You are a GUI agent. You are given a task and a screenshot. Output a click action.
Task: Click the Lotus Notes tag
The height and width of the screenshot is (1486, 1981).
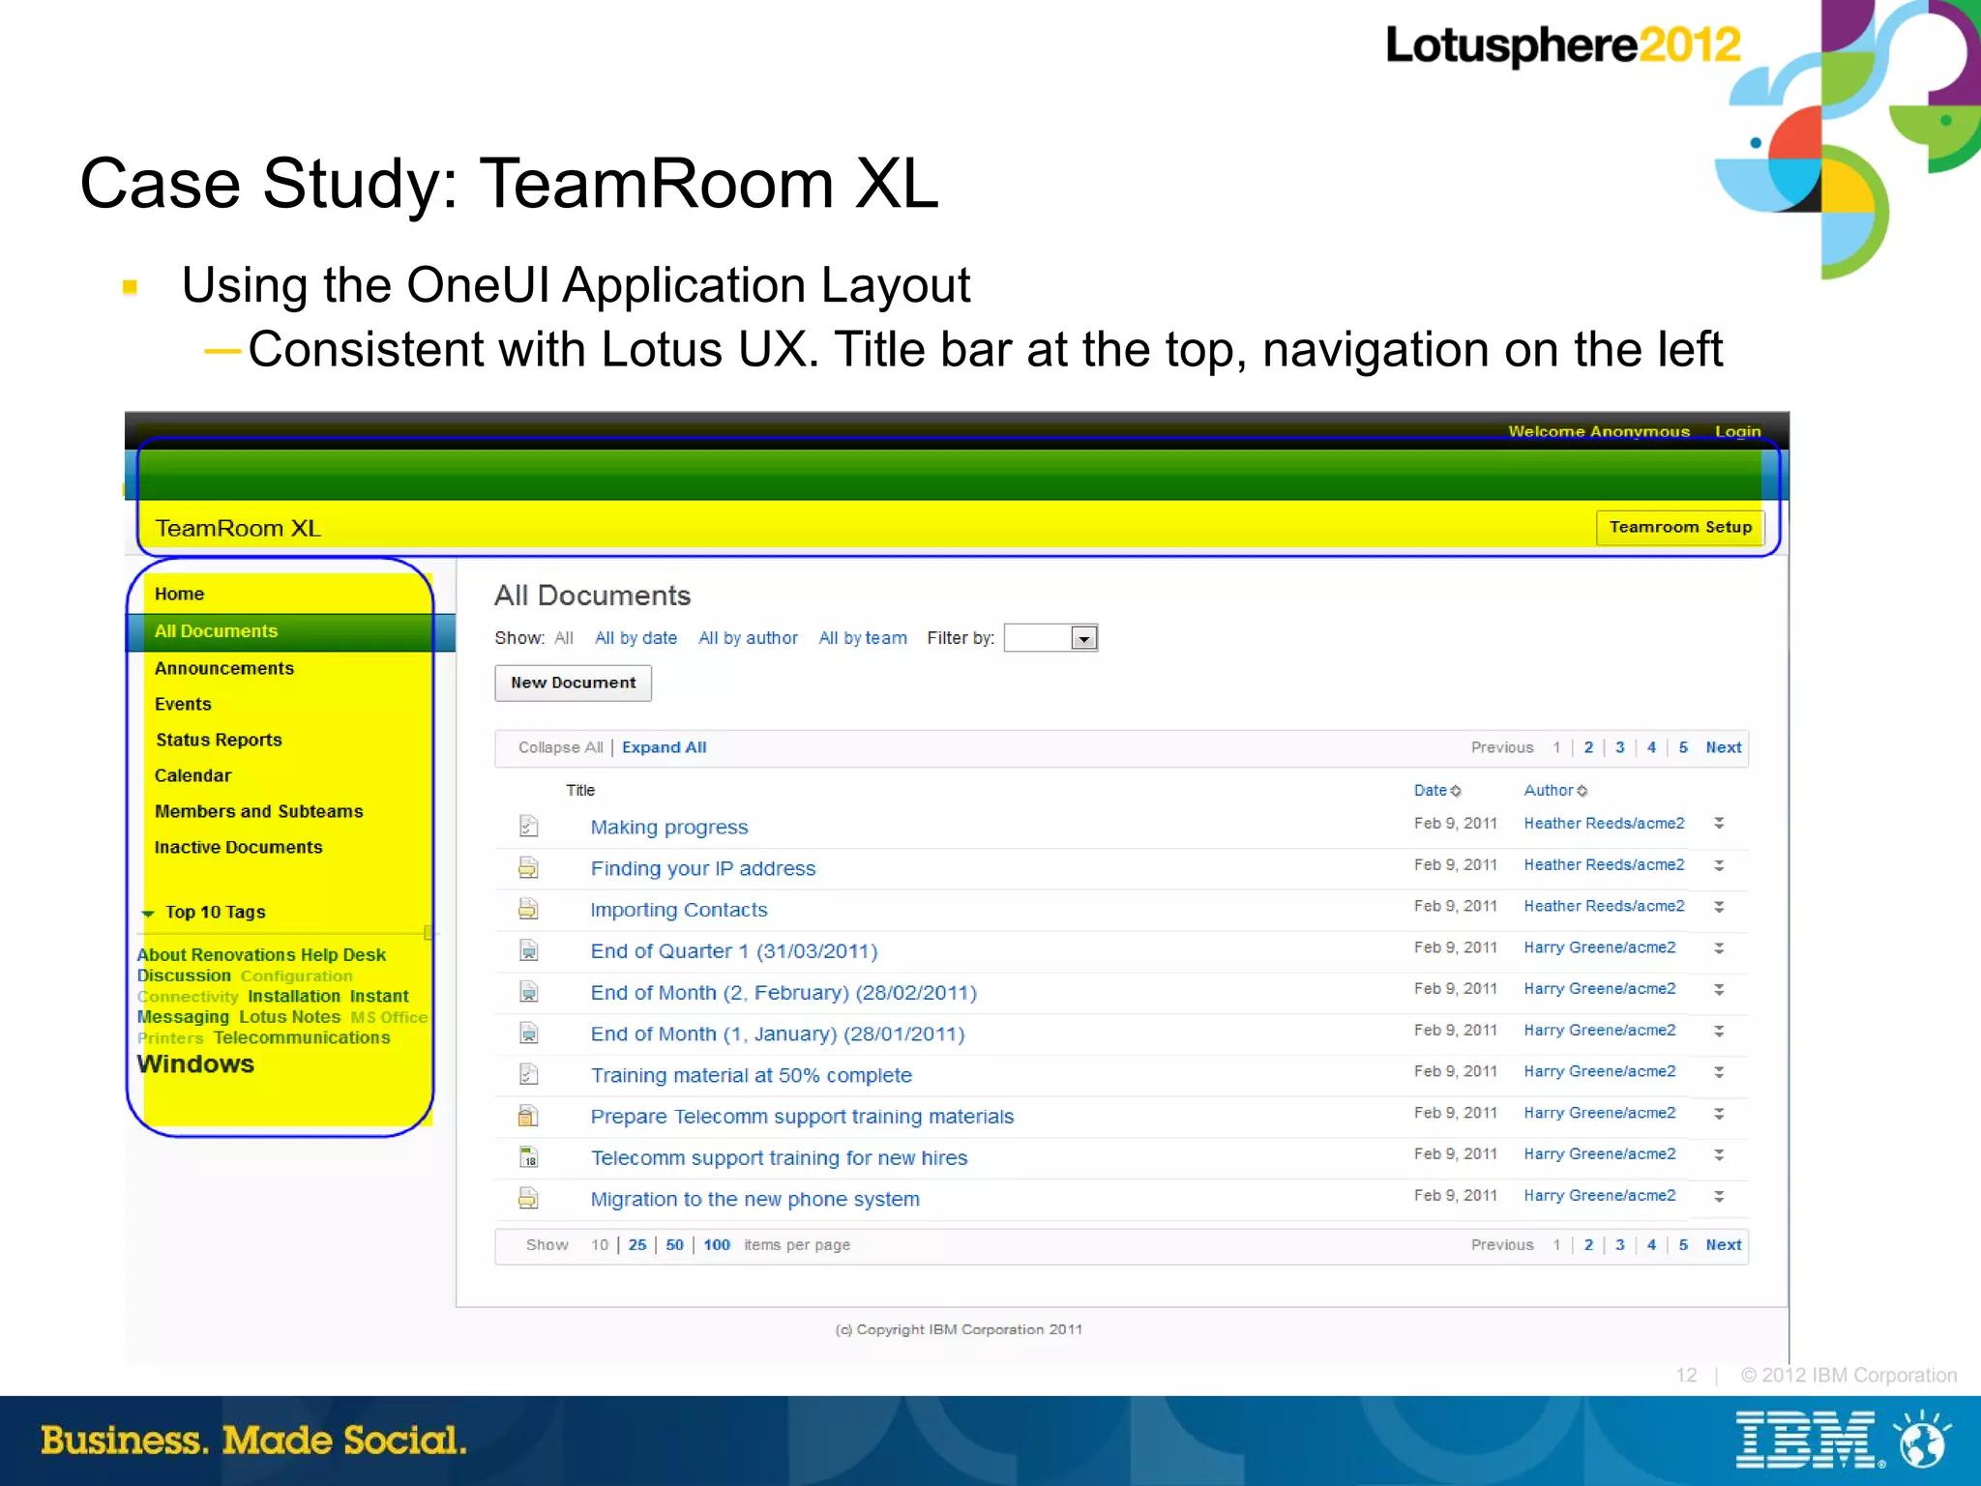tap(289, 1017)
